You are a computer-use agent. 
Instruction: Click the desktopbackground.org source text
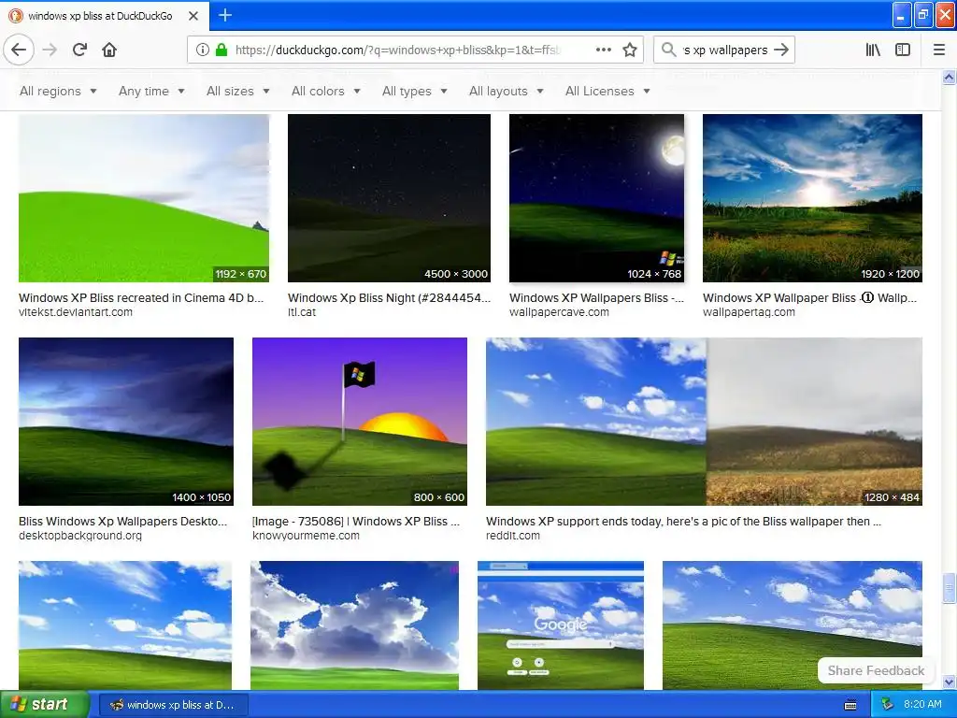coord(80,536)
